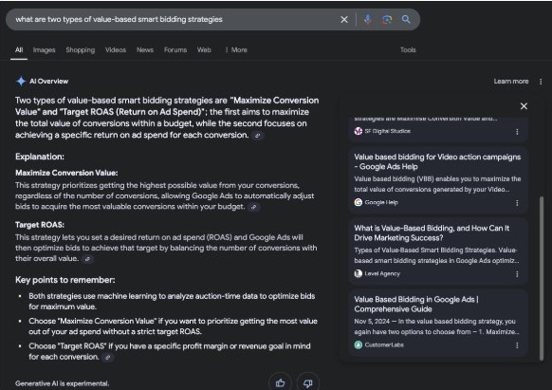
Task: Open What is Value-Based Bidding article
Action: [x=432, y=232]
